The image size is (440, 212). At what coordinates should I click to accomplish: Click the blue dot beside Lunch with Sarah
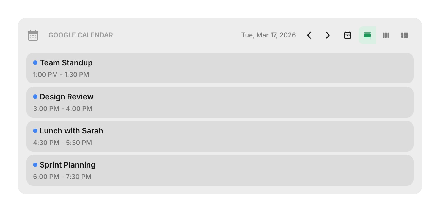[35, 131]
